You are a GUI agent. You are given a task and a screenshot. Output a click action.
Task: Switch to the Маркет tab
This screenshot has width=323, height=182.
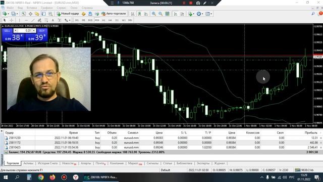coord(135,163)
